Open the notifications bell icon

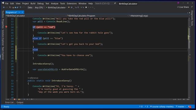190,107
